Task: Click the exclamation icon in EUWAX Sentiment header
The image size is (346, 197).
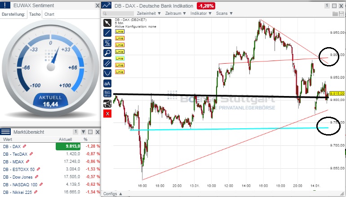Action: tap(5, 5)
